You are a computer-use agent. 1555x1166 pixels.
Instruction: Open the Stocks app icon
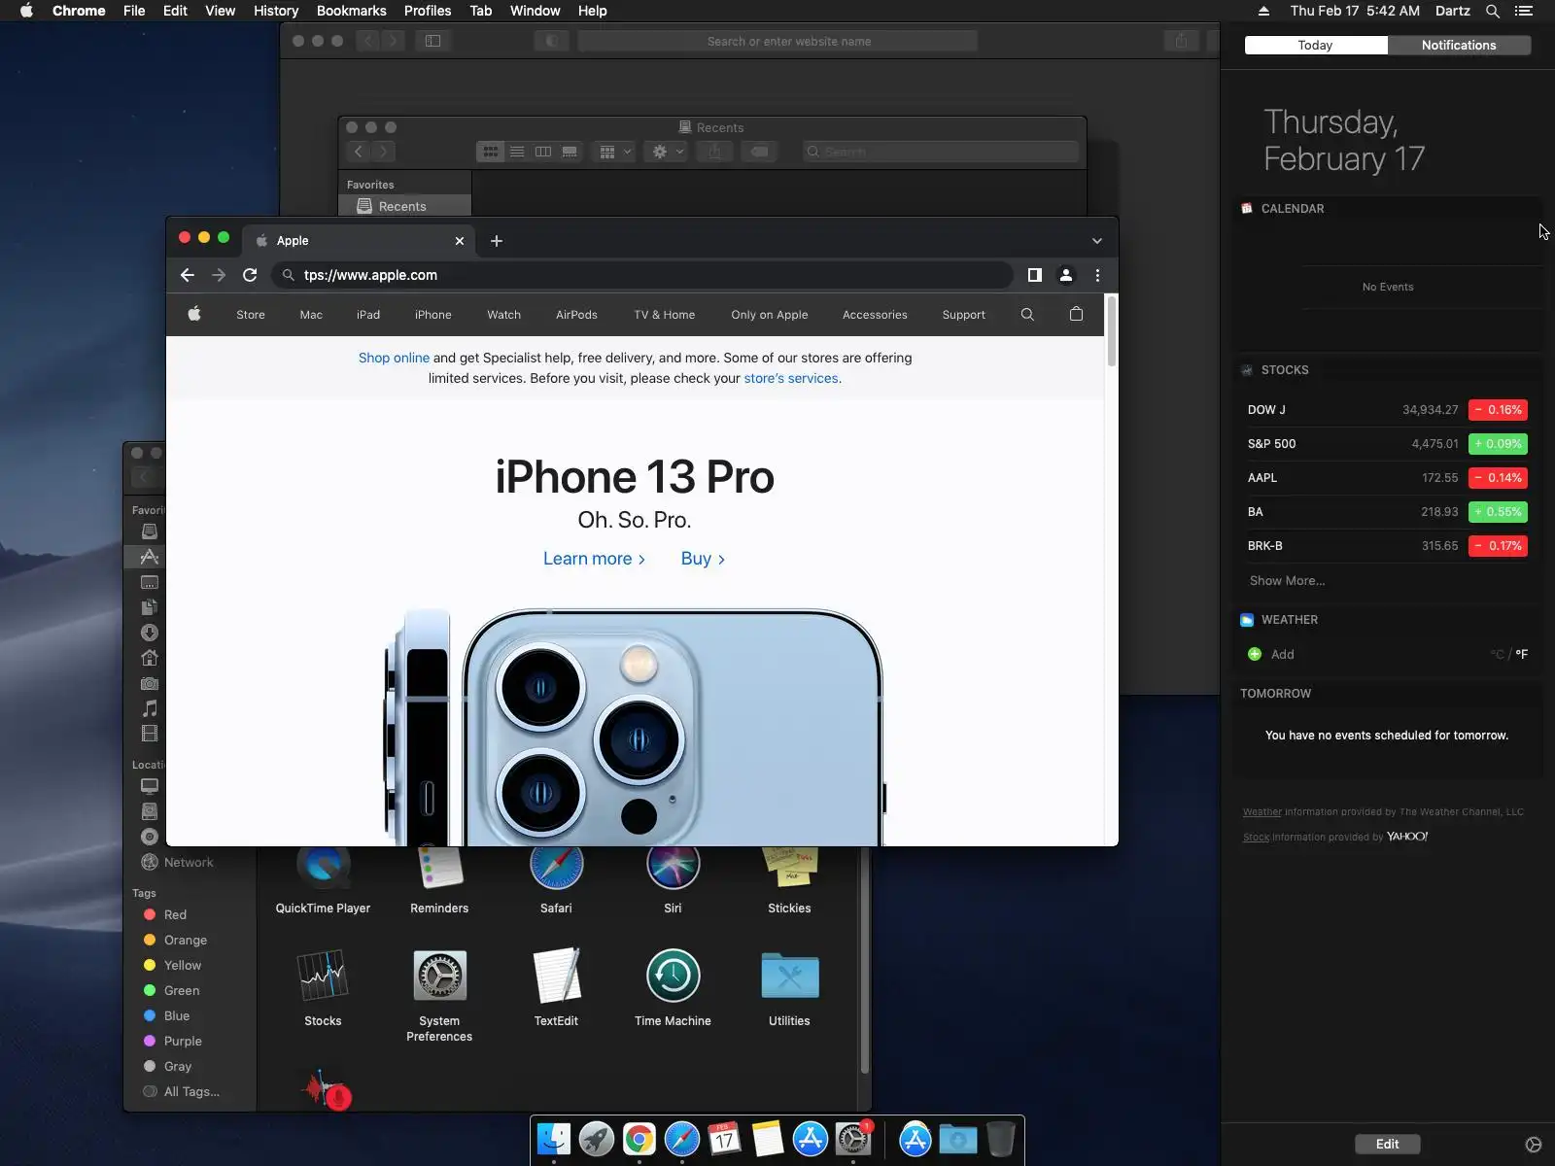(x=323, y=976)
